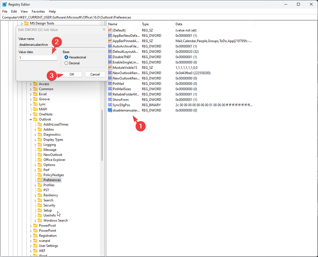The height and width of the screenshot is (257, 318).
Task: Select the scanpst key
Action: click(44, 241)
